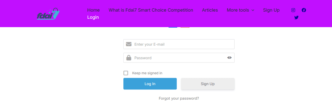Focus the Enter your E-mail field
The width and height of the screenshot is (332, 111).
[183, 44]
